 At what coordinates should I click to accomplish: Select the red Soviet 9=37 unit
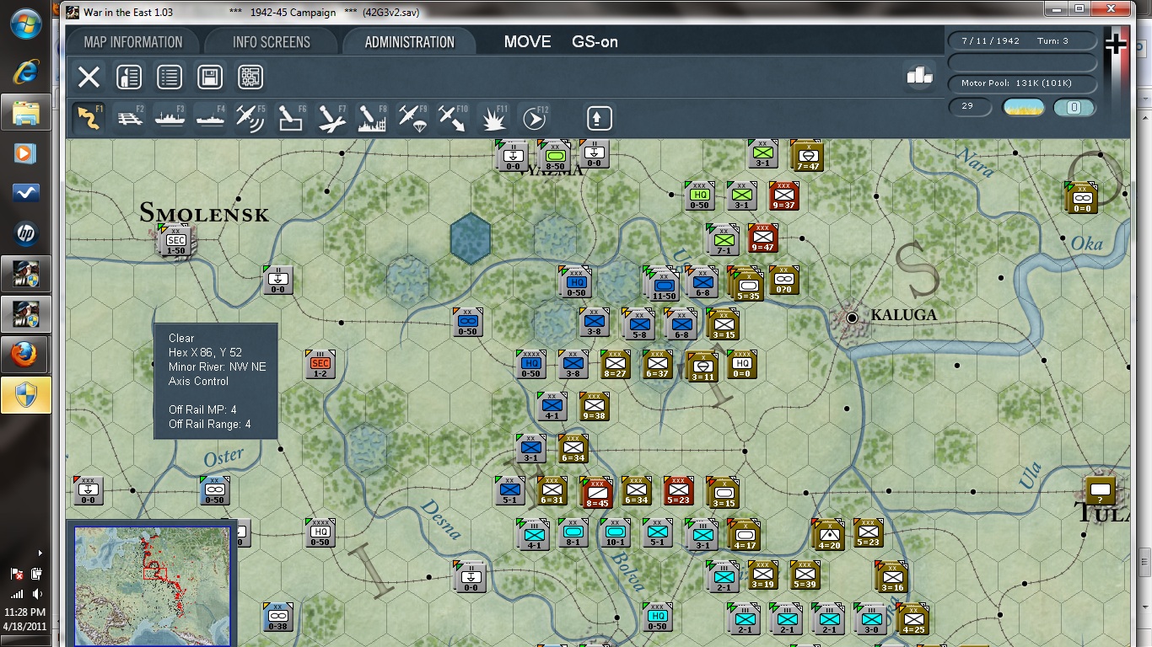click(783, 196)
